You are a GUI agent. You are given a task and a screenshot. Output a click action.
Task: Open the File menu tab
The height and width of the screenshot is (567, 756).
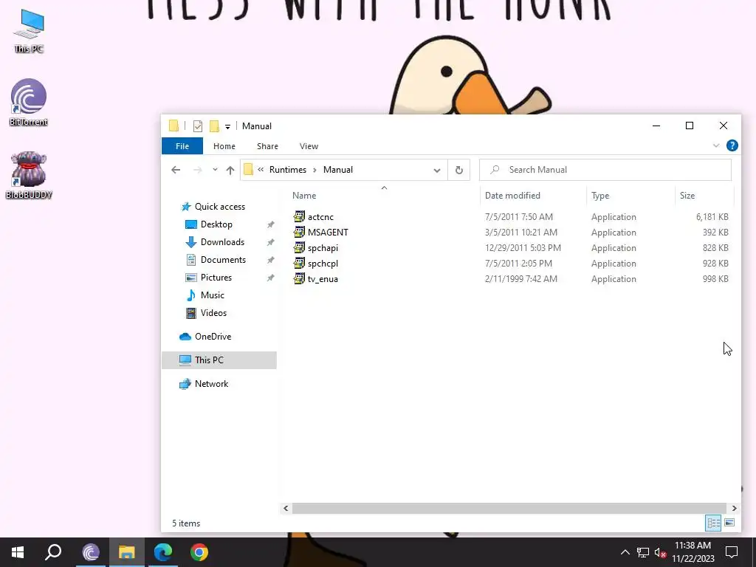tap(182, 146)
